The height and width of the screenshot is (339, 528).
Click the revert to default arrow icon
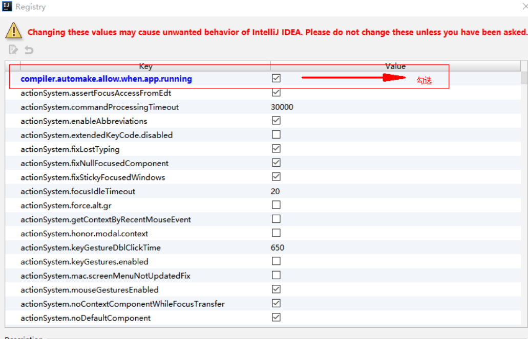[x=29, y=50]
